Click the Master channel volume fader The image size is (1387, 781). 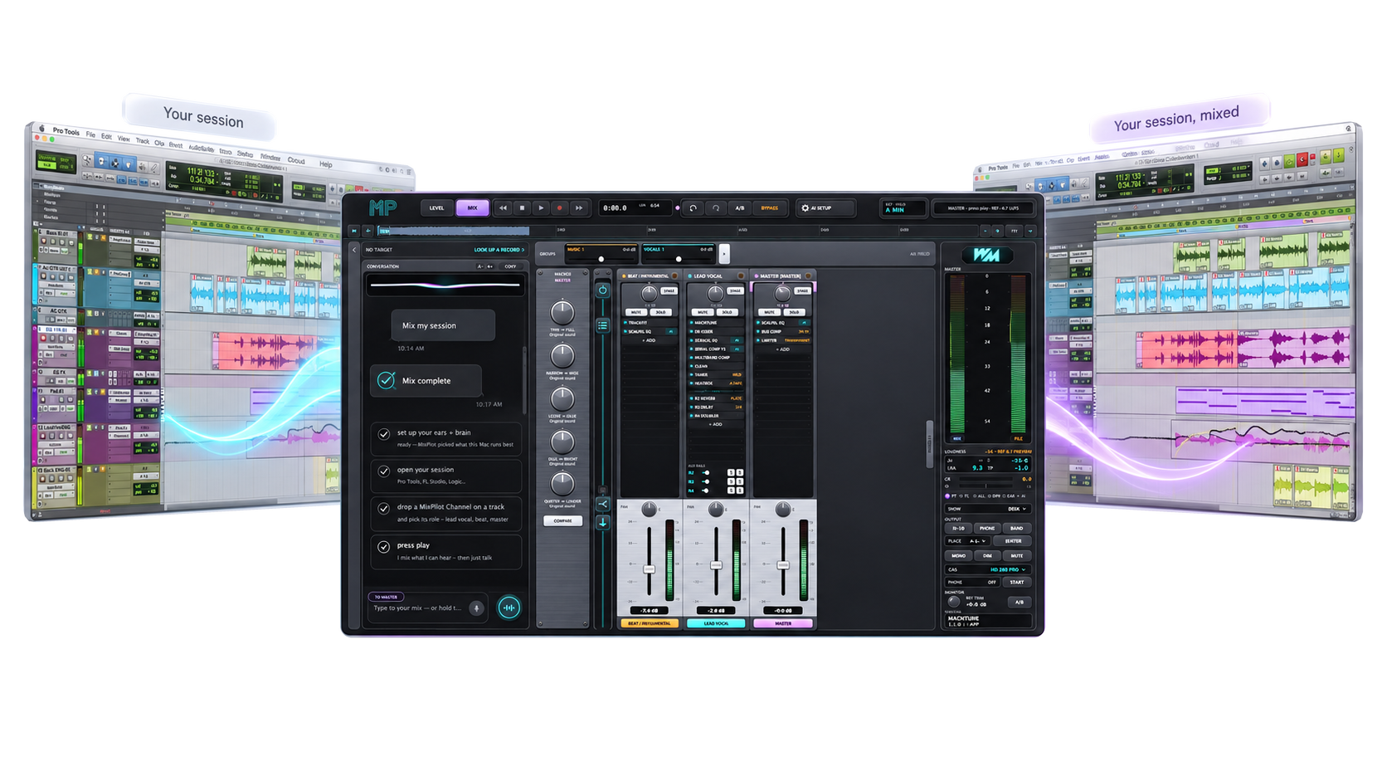pyautogui.click(x=782, y=564)
